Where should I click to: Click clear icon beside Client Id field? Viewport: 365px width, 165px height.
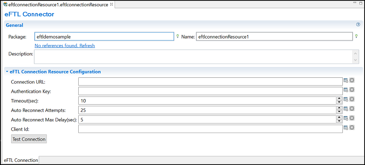351,128
